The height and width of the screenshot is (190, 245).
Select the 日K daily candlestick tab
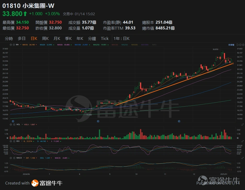(x=34, y=38)
